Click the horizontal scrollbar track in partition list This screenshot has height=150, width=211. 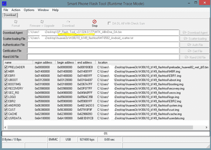[100, 127]
